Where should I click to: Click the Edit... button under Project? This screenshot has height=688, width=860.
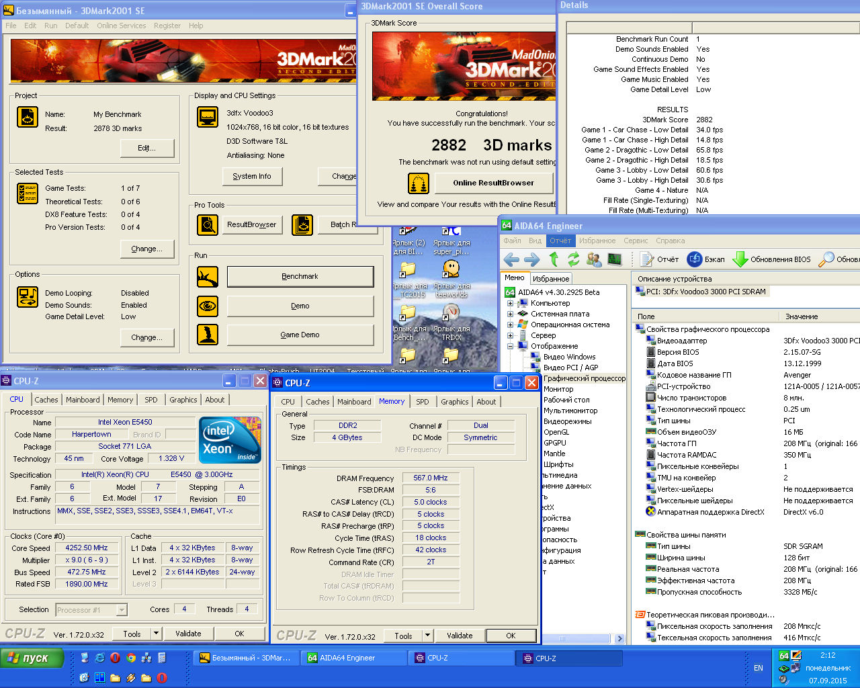146,148
